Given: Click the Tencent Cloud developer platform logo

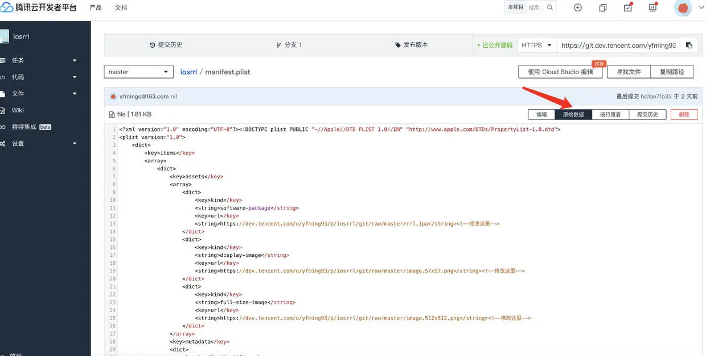Looking at the screenshot, I should click(39, 7).
